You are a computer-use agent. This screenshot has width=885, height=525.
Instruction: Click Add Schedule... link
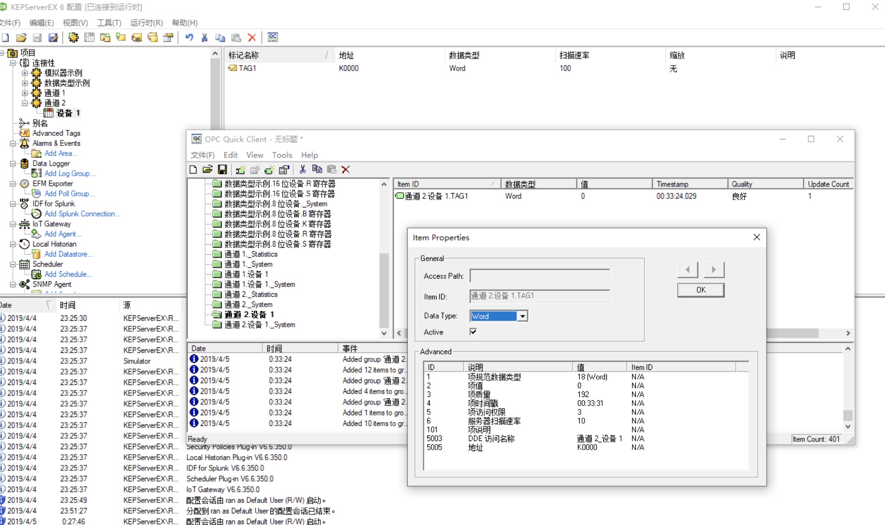68,274
